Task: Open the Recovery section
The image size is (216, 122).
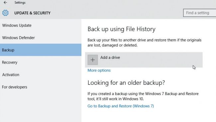Action: tap(41, 62)
